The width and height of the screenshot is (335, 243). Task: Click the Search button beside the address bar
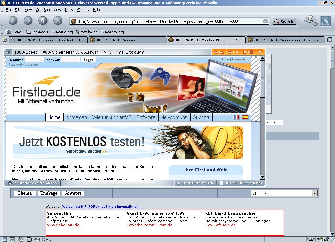point(284,21)
